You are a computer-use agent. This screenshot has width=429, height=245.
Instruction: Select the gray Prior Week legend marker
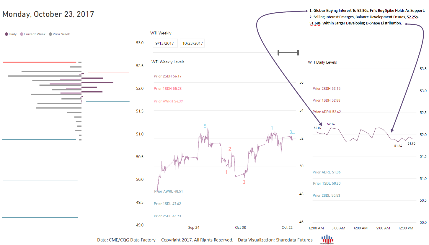pos(50,34)
